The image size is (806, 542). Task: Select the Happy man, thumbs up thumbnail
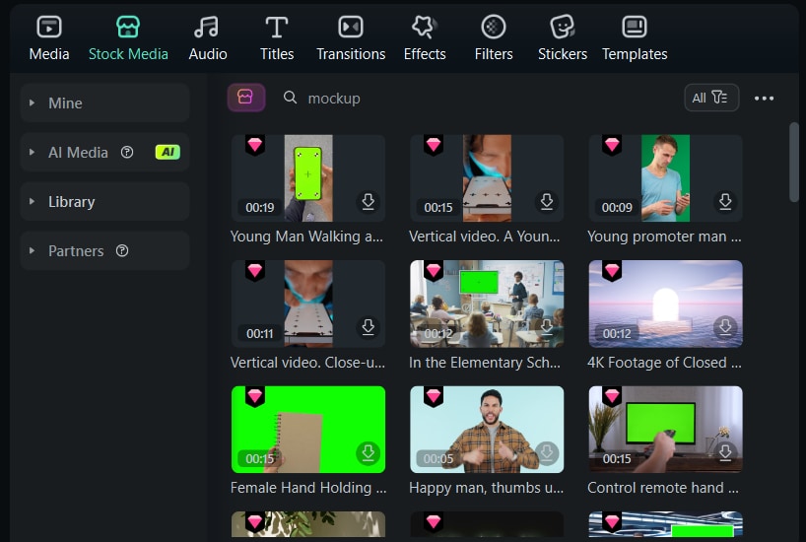point(487,430)
